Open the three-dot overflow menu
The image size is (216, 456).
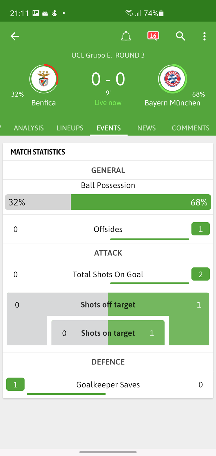(x=204, y=36)
